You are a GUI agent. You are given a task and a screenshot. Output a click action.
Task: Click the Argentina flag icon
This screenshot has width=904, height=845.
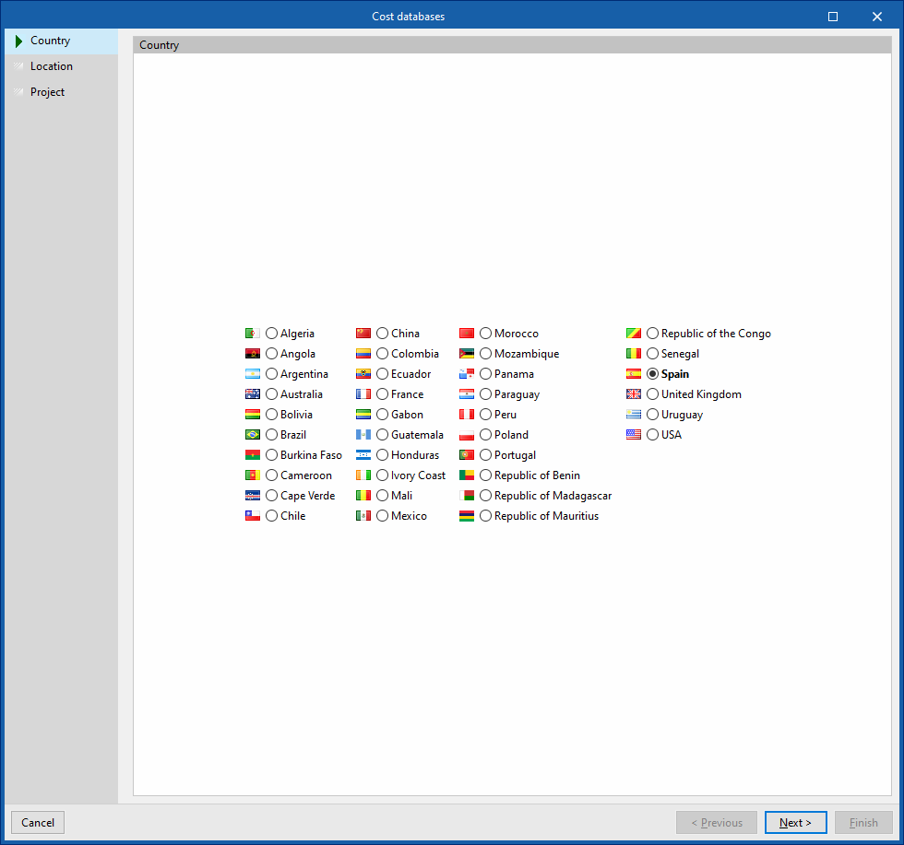point(253,374)
